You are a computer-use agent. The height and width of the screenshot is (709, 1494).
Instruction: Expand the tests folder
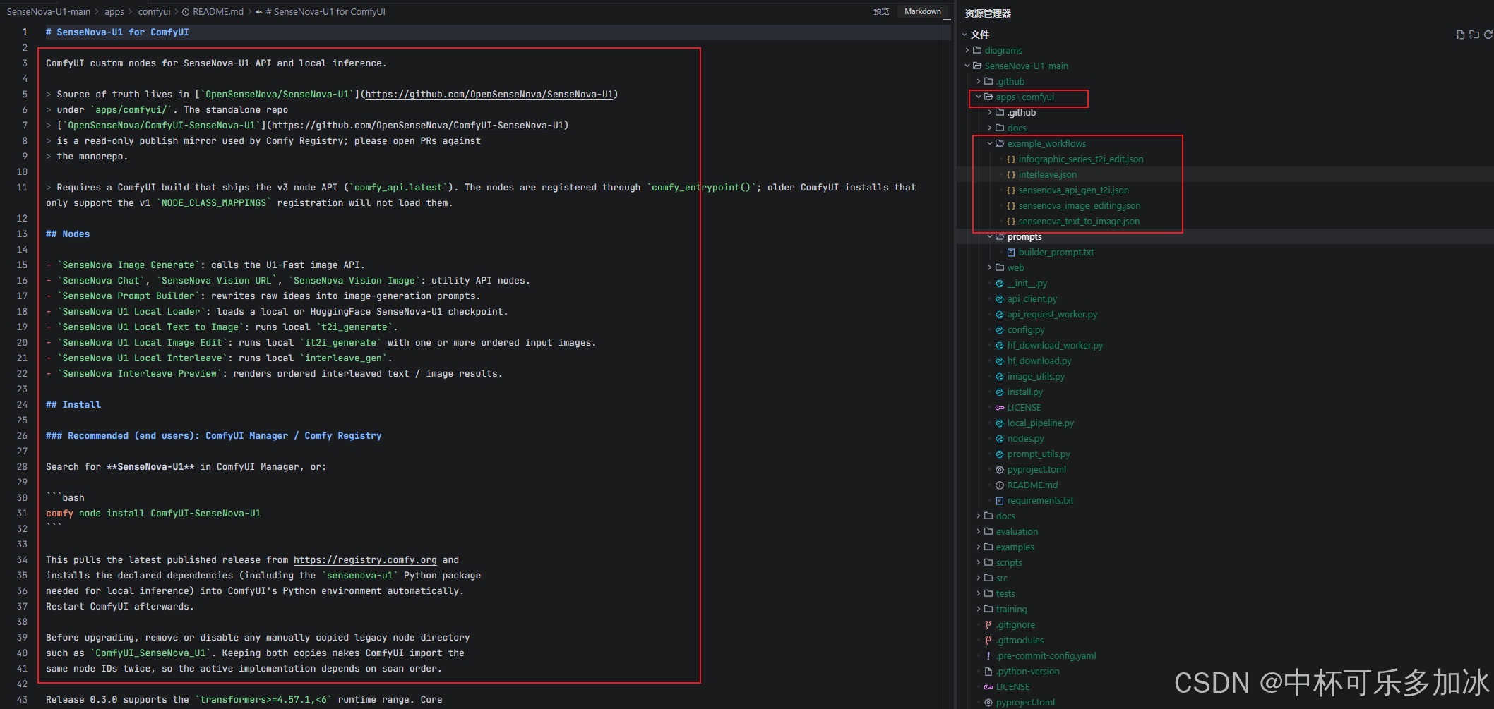[x=979, y=593]
